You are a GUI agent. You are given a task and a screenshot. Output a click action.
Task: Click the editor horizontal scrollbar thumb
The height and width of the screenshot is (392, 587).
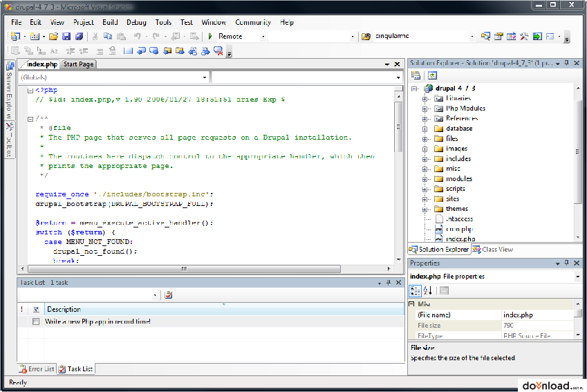tap(184, 269)
